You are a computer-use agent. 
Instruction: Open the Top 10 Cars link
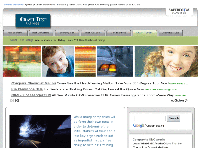point(133,5)
